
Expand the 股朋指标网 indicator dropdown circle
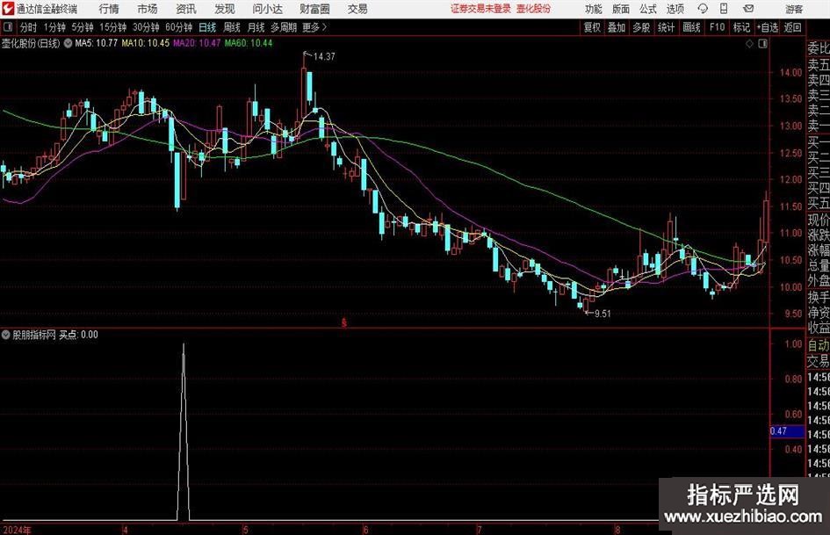tap(6, 334)
